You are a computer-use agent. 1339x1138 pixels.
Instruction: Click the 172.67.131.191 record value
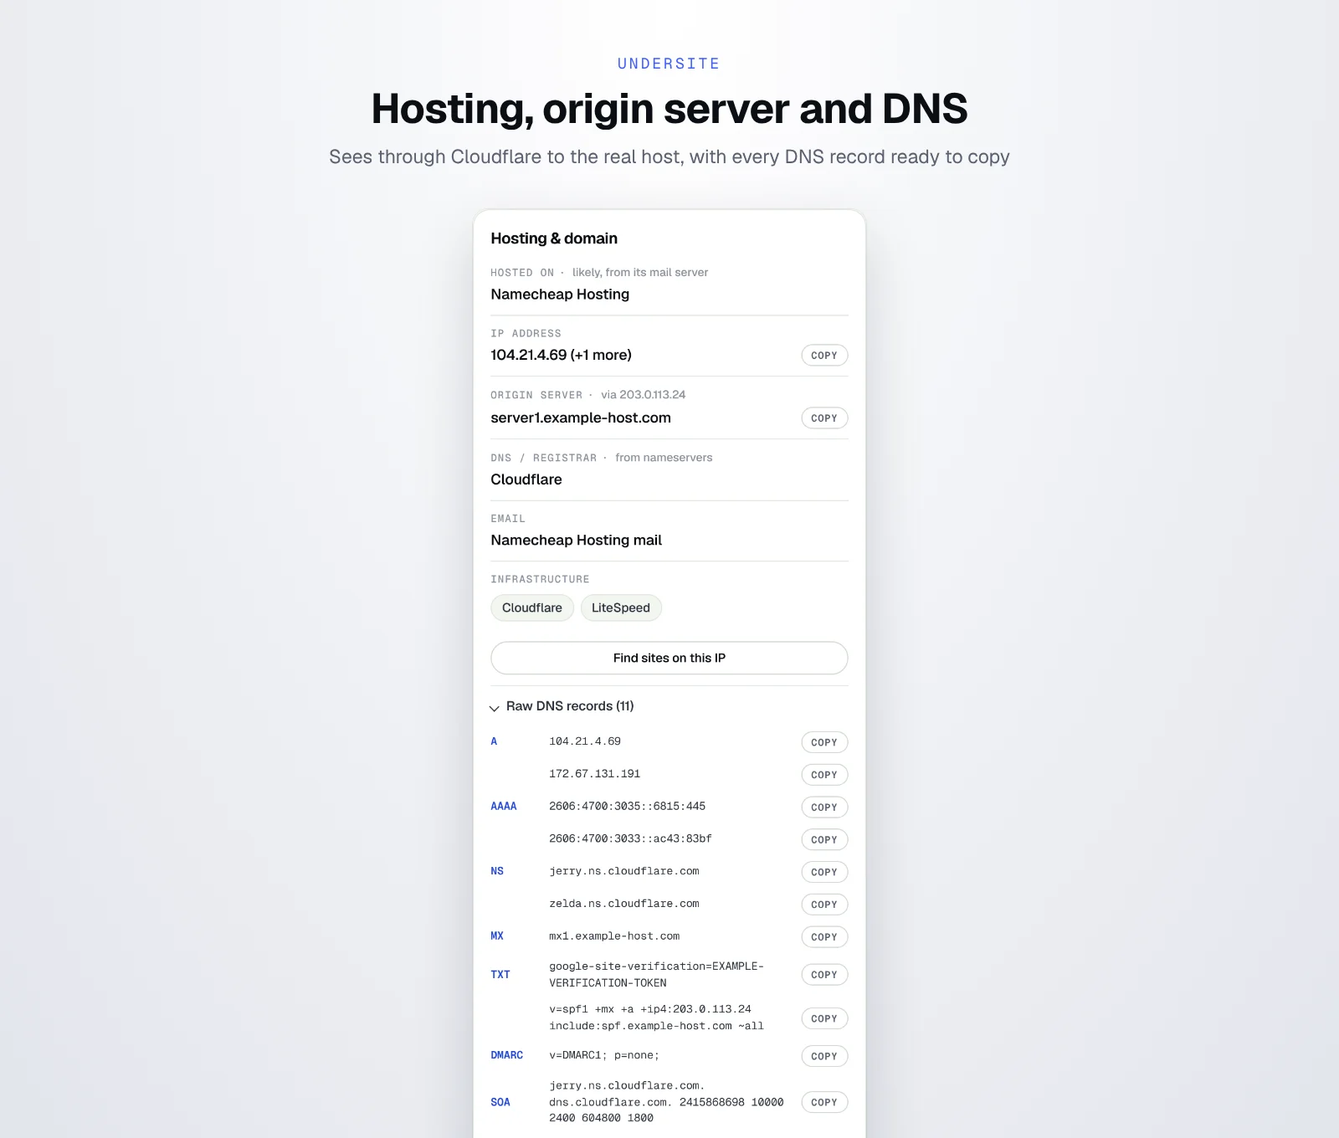click(595, 774)
